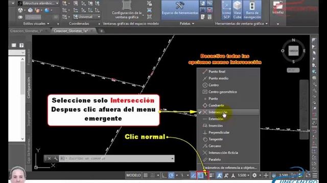Screen dimensions: 327x183
Task: Expand Herramientas de ventana gráfica panel
Action: (241, 24)
